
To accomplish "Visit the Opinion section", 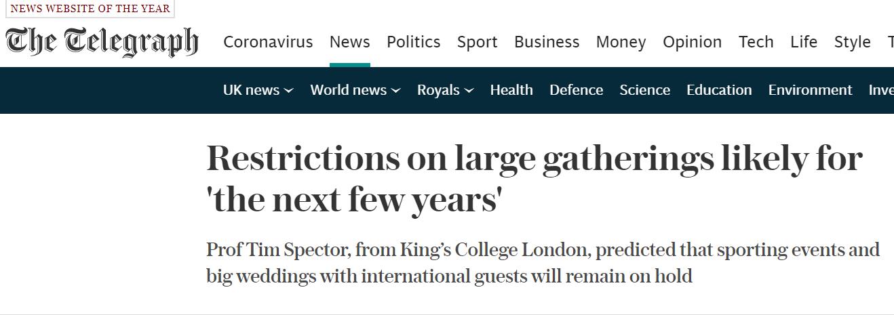I will [692, 42].
